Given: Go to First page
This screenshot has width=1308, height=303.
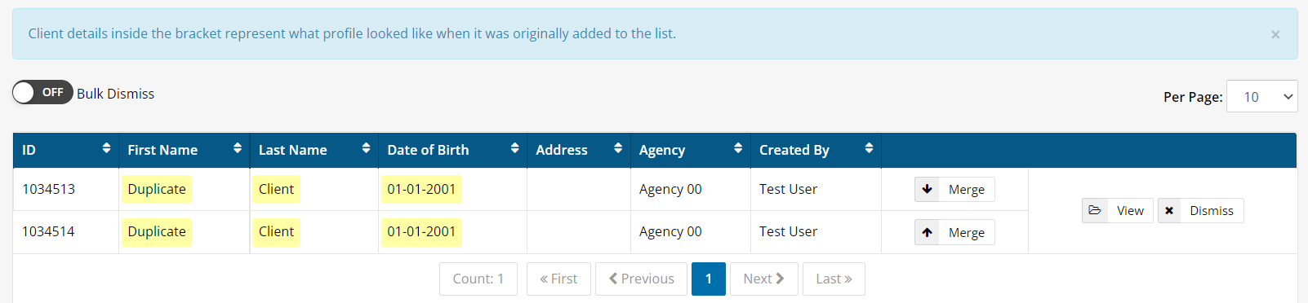Looking at the screenshot, I should (558, 279).
